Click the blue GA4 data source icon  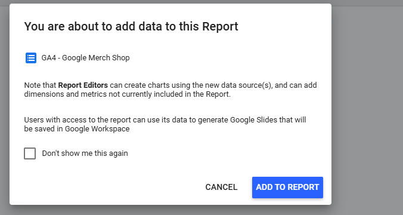pyautogui.click(x=31, y=58)
